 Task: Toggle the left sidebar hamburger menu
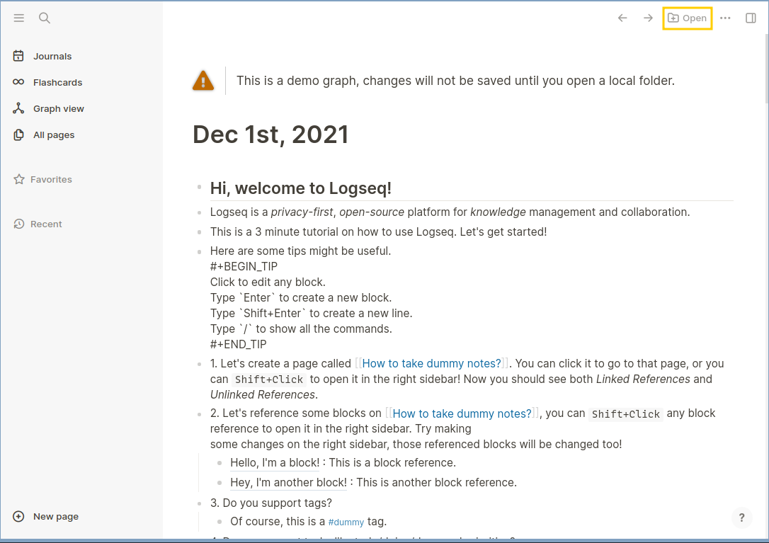[x=18, y=18]
